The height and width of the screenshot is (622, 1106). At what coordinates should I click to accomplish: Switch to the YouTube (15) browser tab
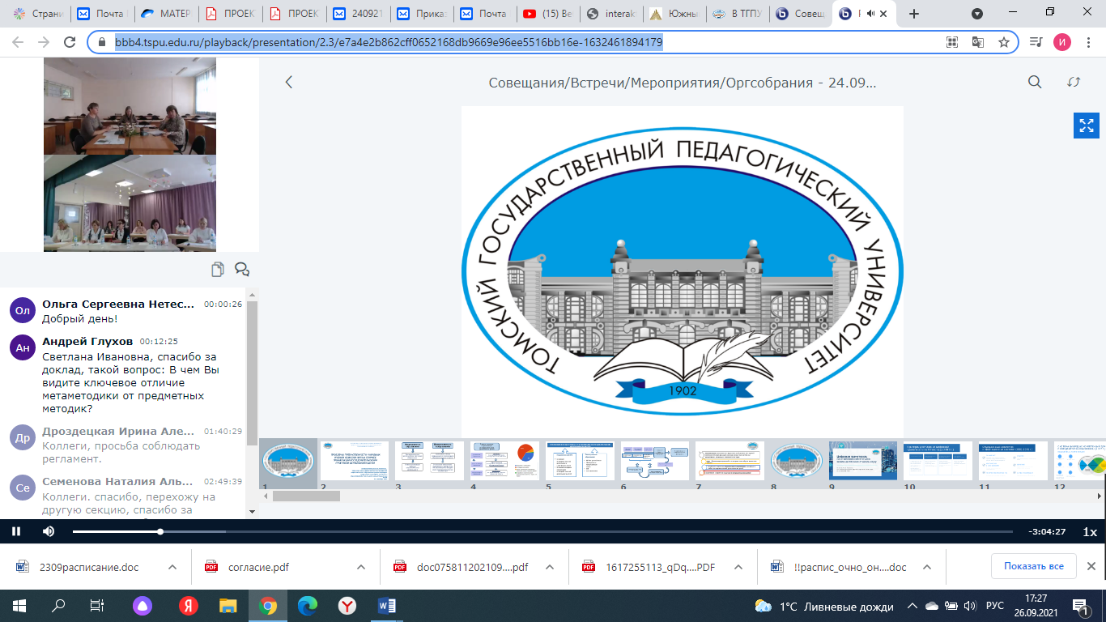pyautogui.click(x=548, y=14)
